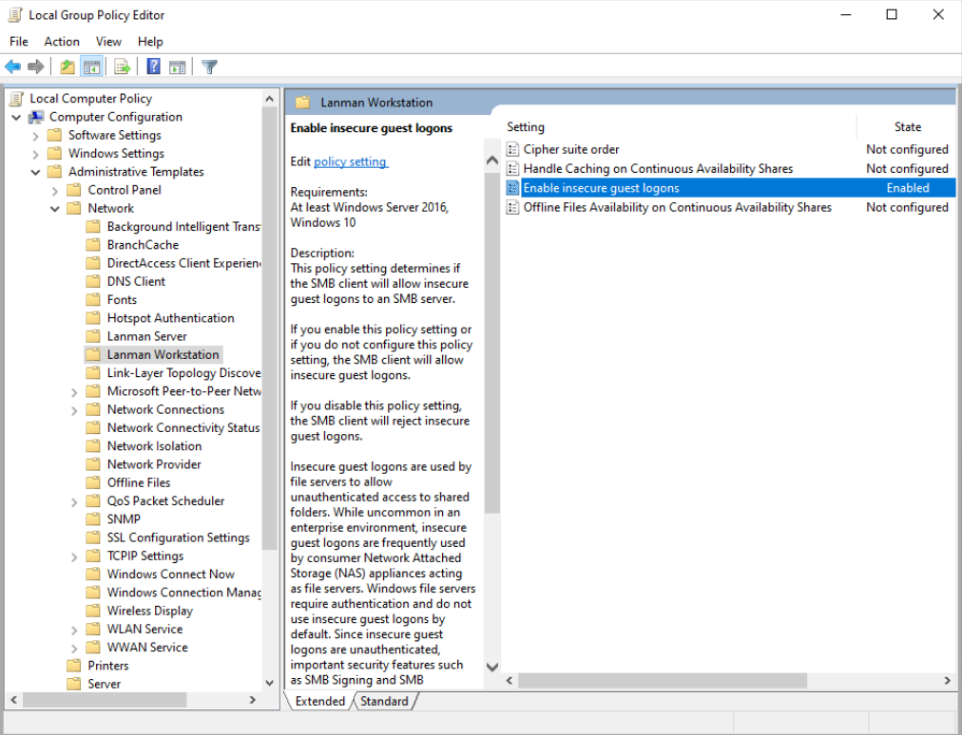Screen dimensions: 962x735
Task: Open Help using the question mark icon
Action: (153, 66)
